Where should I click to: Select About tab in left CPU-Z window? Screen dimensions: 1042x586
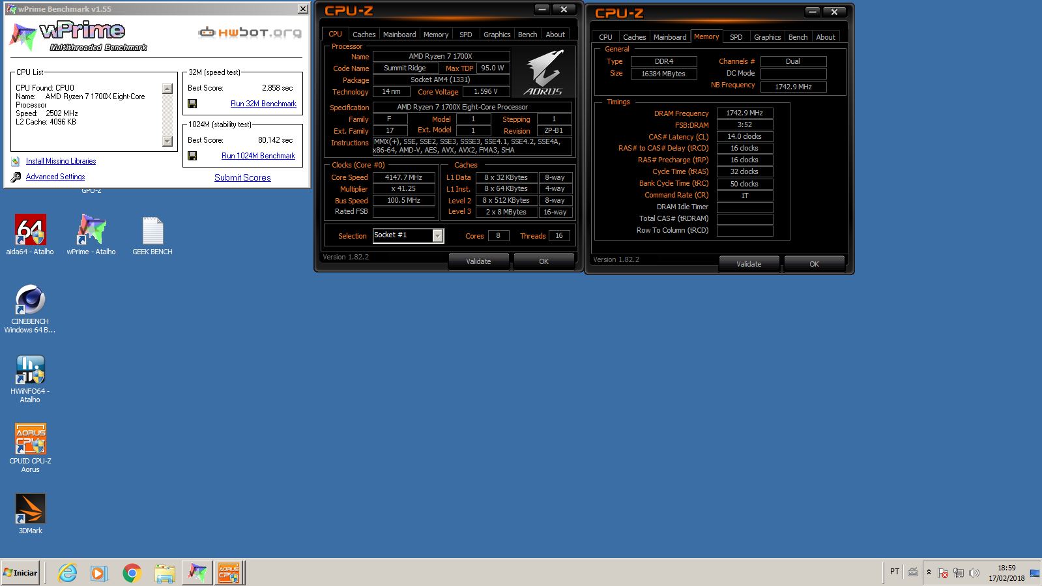555,35
